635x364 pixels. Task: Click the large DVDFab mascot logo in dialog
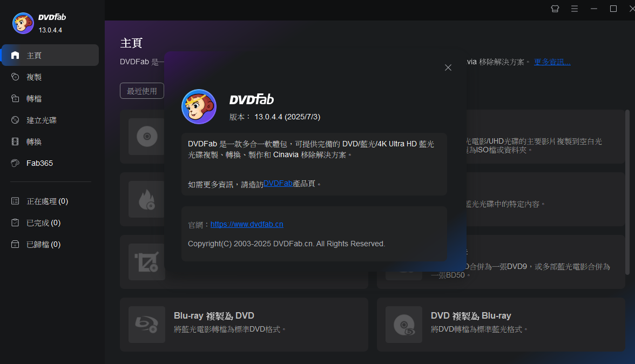(199, 106)
